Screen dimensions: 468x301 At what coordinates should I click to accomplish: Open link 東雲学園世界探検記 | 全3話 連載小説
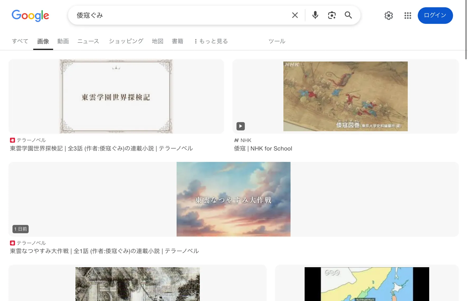(x=101, y=148)
